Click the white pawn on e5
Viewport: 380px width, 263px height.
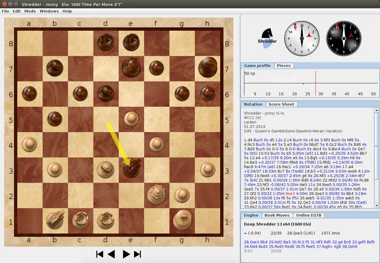point(131,119)
